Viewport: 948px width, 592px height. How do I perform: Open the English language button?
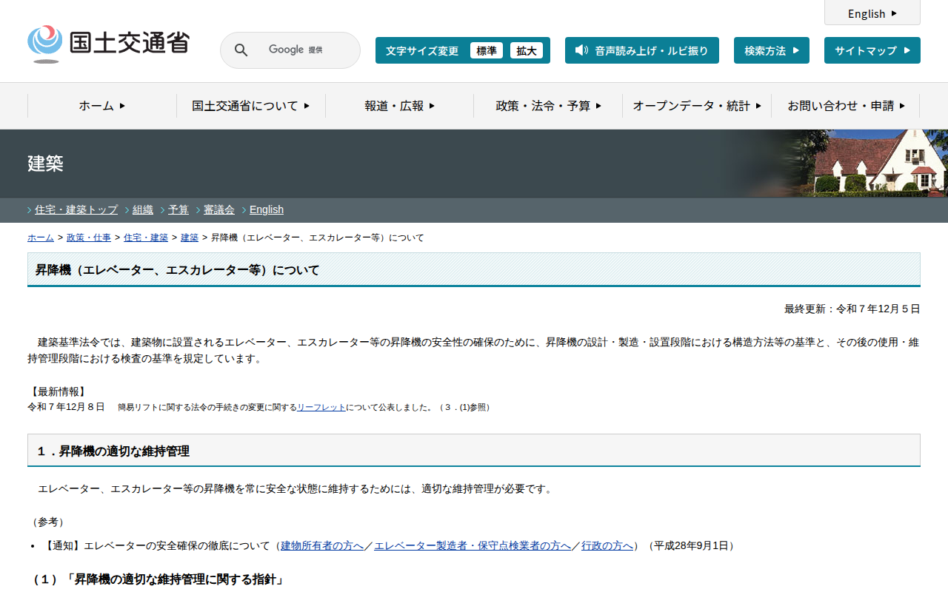[872, 13]
